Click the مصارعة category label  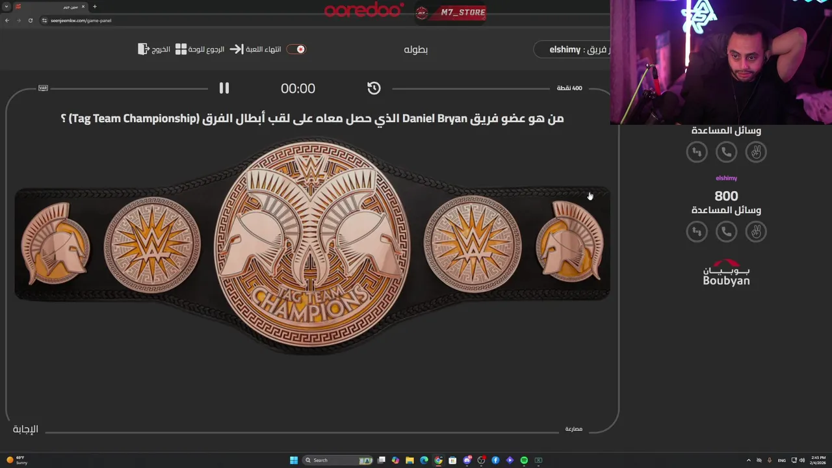pyautogui.click(x=573, y=429)
